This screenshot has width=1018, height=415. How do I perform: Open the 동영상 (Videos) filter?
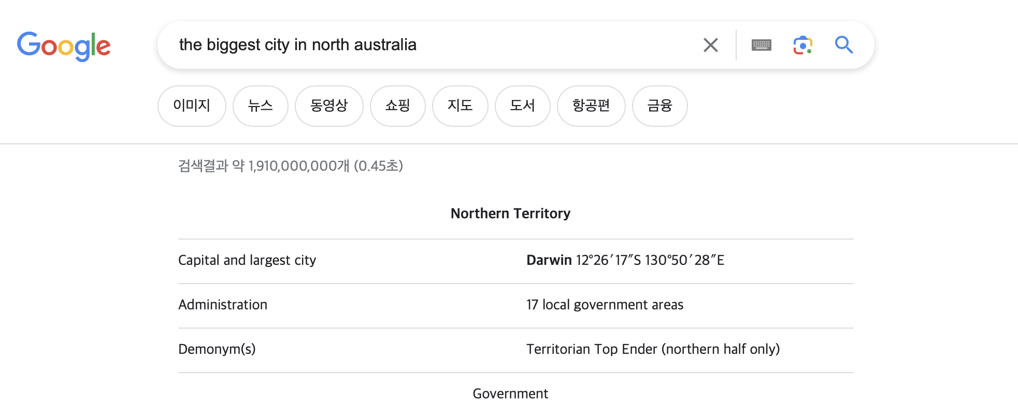tap(329, 106)
